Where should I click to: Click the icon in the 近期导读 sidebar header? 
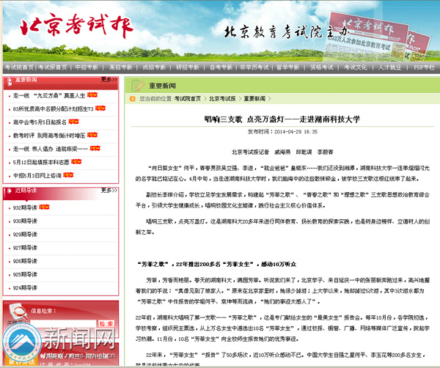(x=10, y=191)
